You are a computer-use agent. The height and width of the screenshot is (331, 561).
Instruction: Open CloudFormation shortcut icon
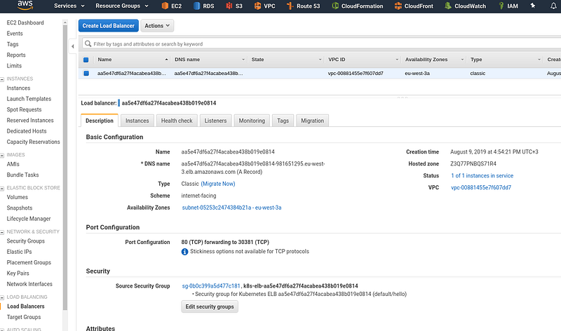point(335,6)
